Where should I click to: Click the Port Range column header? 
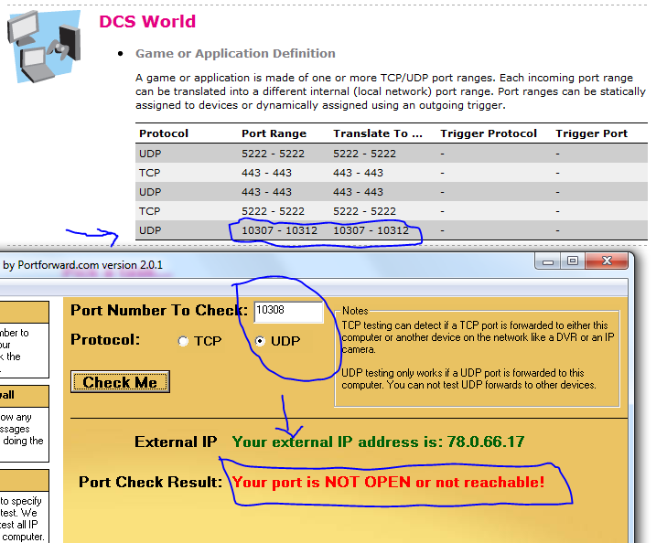point(274,133)
